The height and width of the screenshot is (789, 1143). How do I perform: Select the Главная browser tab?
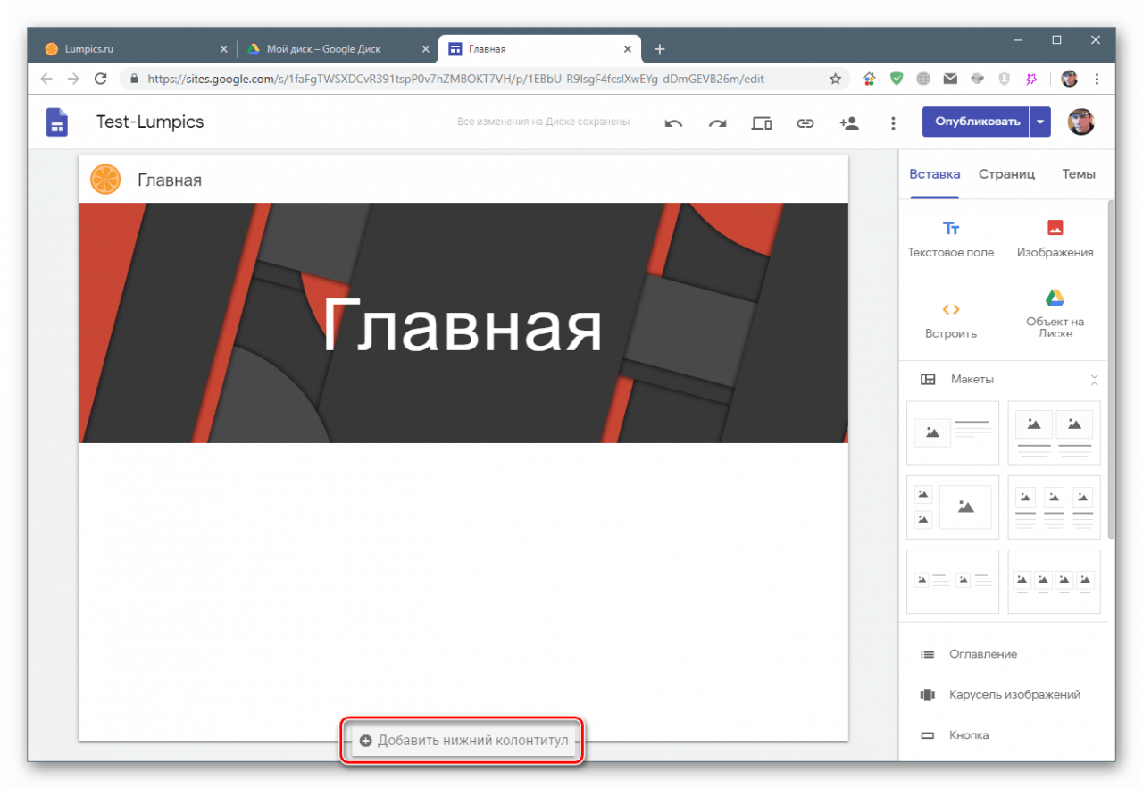point(540,49)
